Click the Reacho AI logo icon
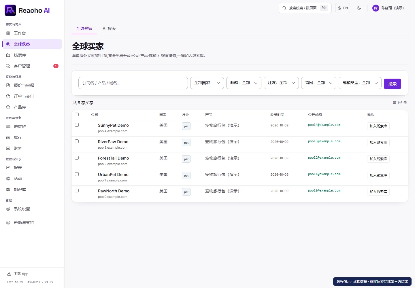 (10, 10)
